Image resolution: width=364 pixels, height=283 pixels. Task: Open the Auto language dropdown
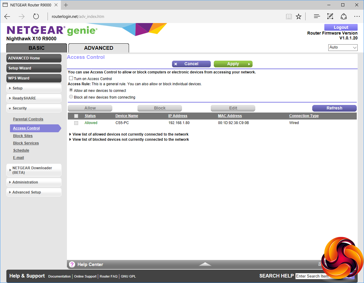343,48
